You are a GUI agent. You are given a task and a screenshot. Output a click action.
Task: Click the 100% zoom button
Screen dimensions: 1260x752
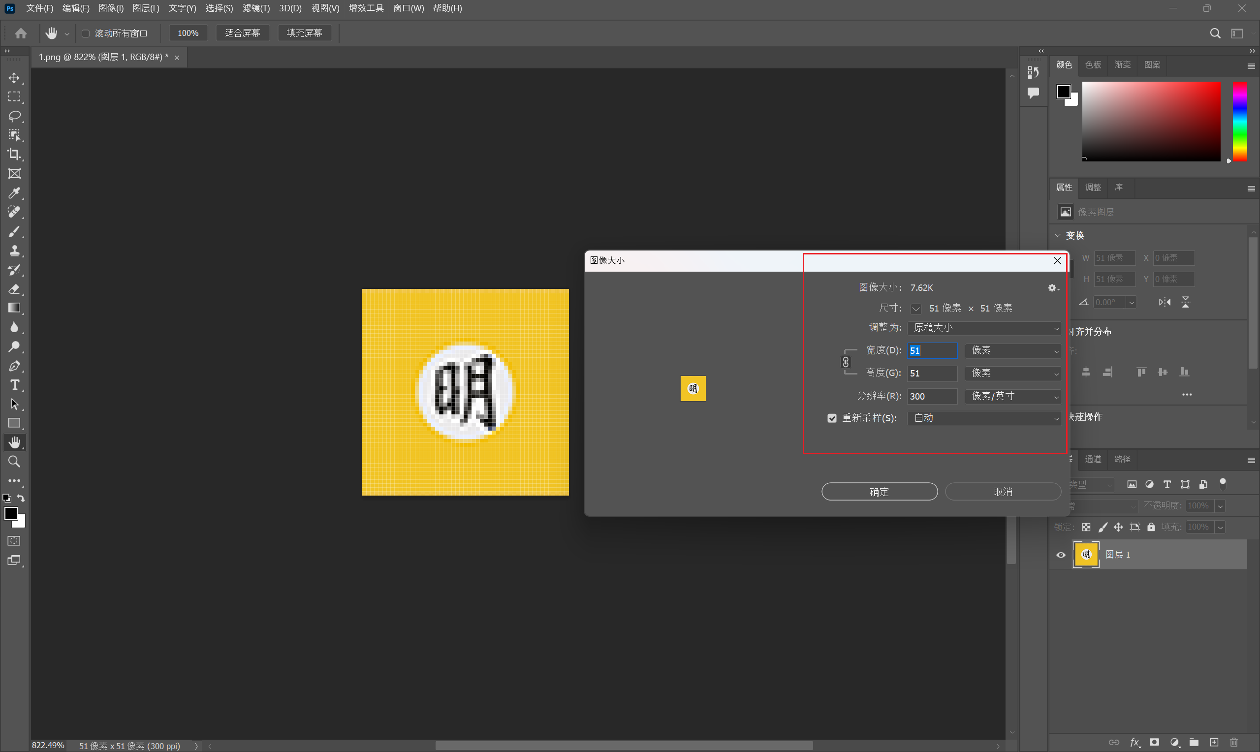point(188,33)
